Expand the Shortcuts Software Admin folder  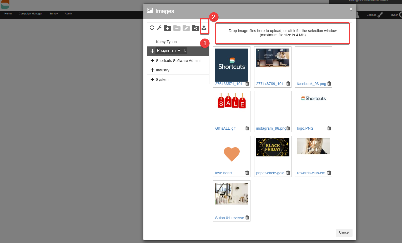click(x=152, y=61)
